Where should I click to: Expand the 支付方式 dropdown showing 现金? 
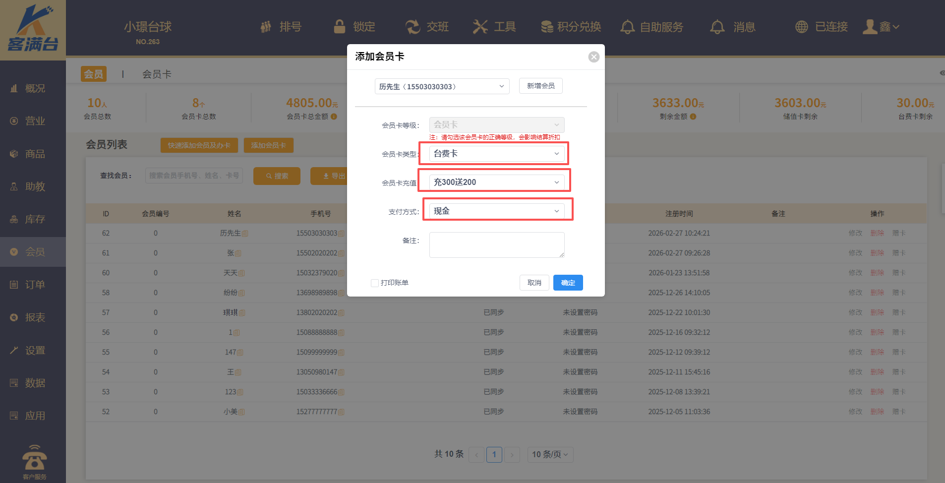pos(496,211)
